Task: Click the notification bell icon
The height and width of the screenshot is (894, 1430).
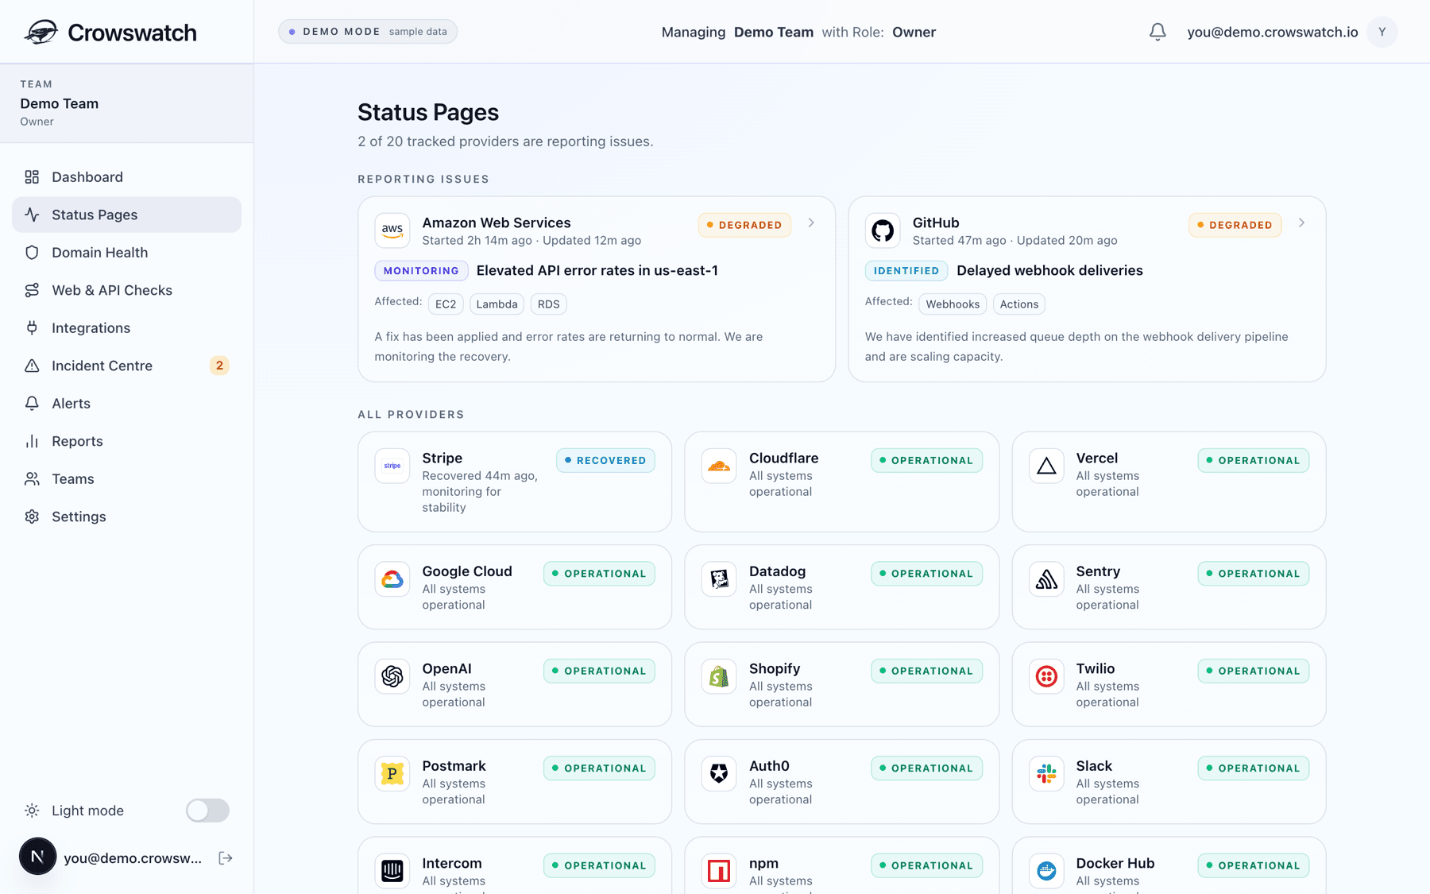Action: pos(1158,32)
